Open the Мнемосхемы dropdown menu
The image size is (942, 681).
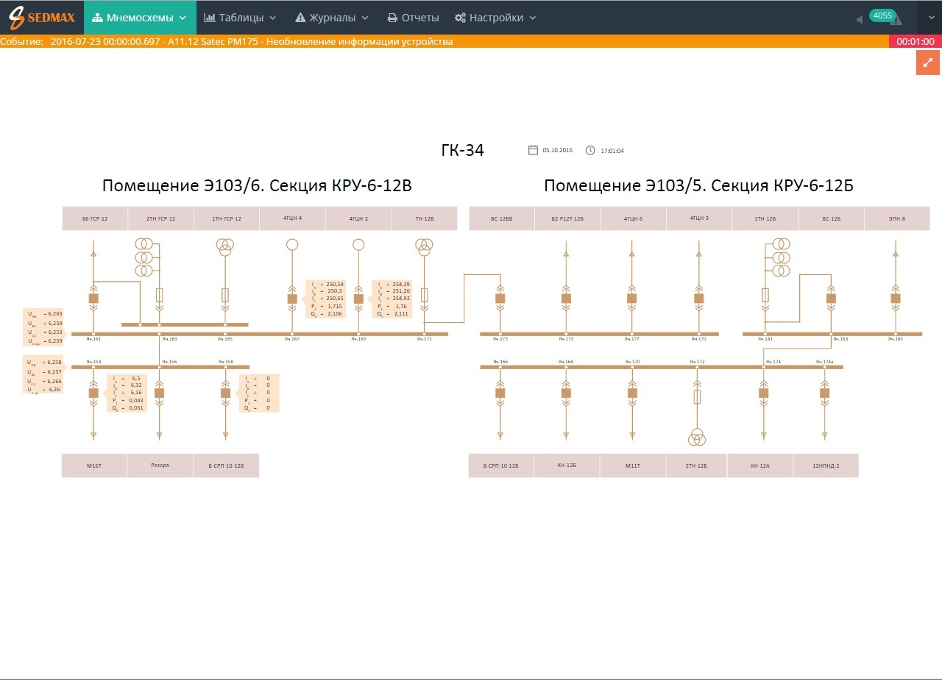(139, 18)
